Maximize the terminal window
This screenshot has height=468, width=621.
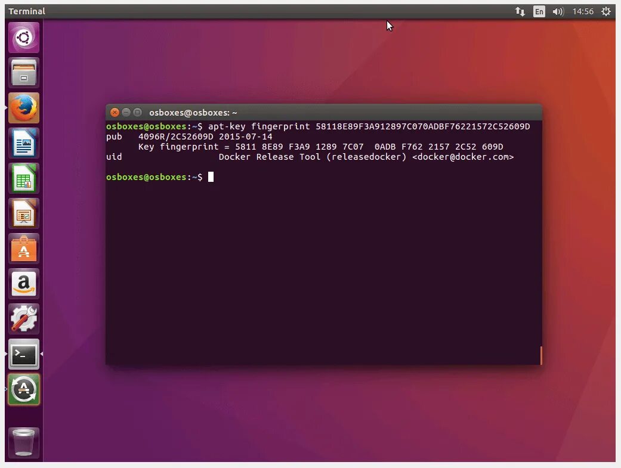[137, 113]
